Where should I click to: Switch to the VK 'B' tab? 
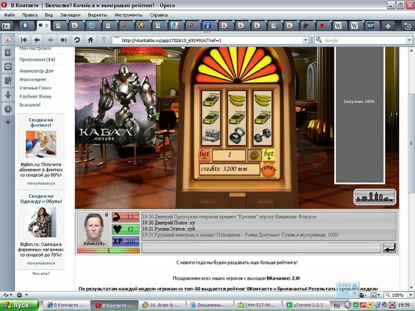tap(27, 26)
